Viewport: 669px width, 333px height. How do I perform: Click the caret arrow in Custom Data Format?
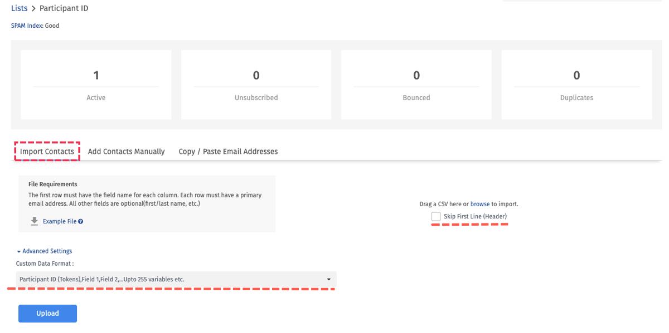coord(328,279)
